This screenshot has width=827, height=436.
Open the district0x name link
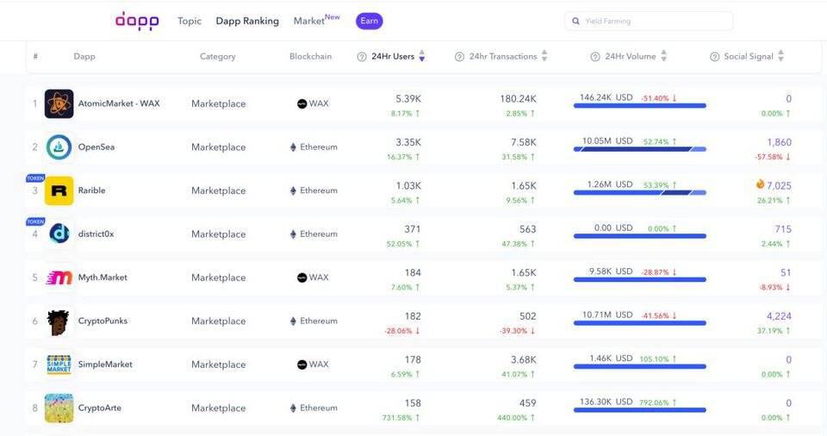[96, 234]
